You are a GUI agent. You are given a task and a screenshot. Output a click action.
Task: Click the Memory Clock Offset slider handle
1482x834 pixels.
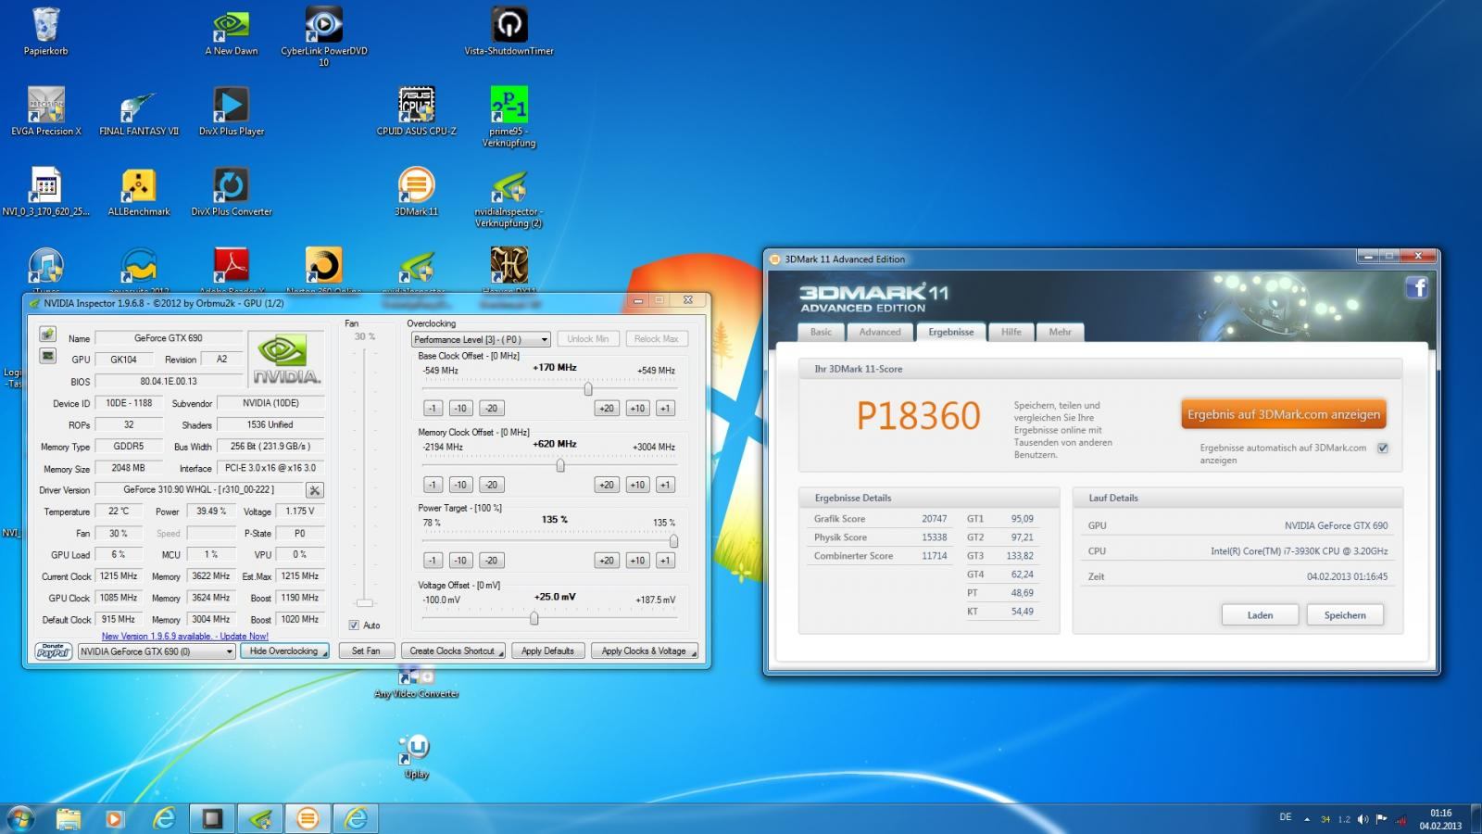tap(560, 465)
